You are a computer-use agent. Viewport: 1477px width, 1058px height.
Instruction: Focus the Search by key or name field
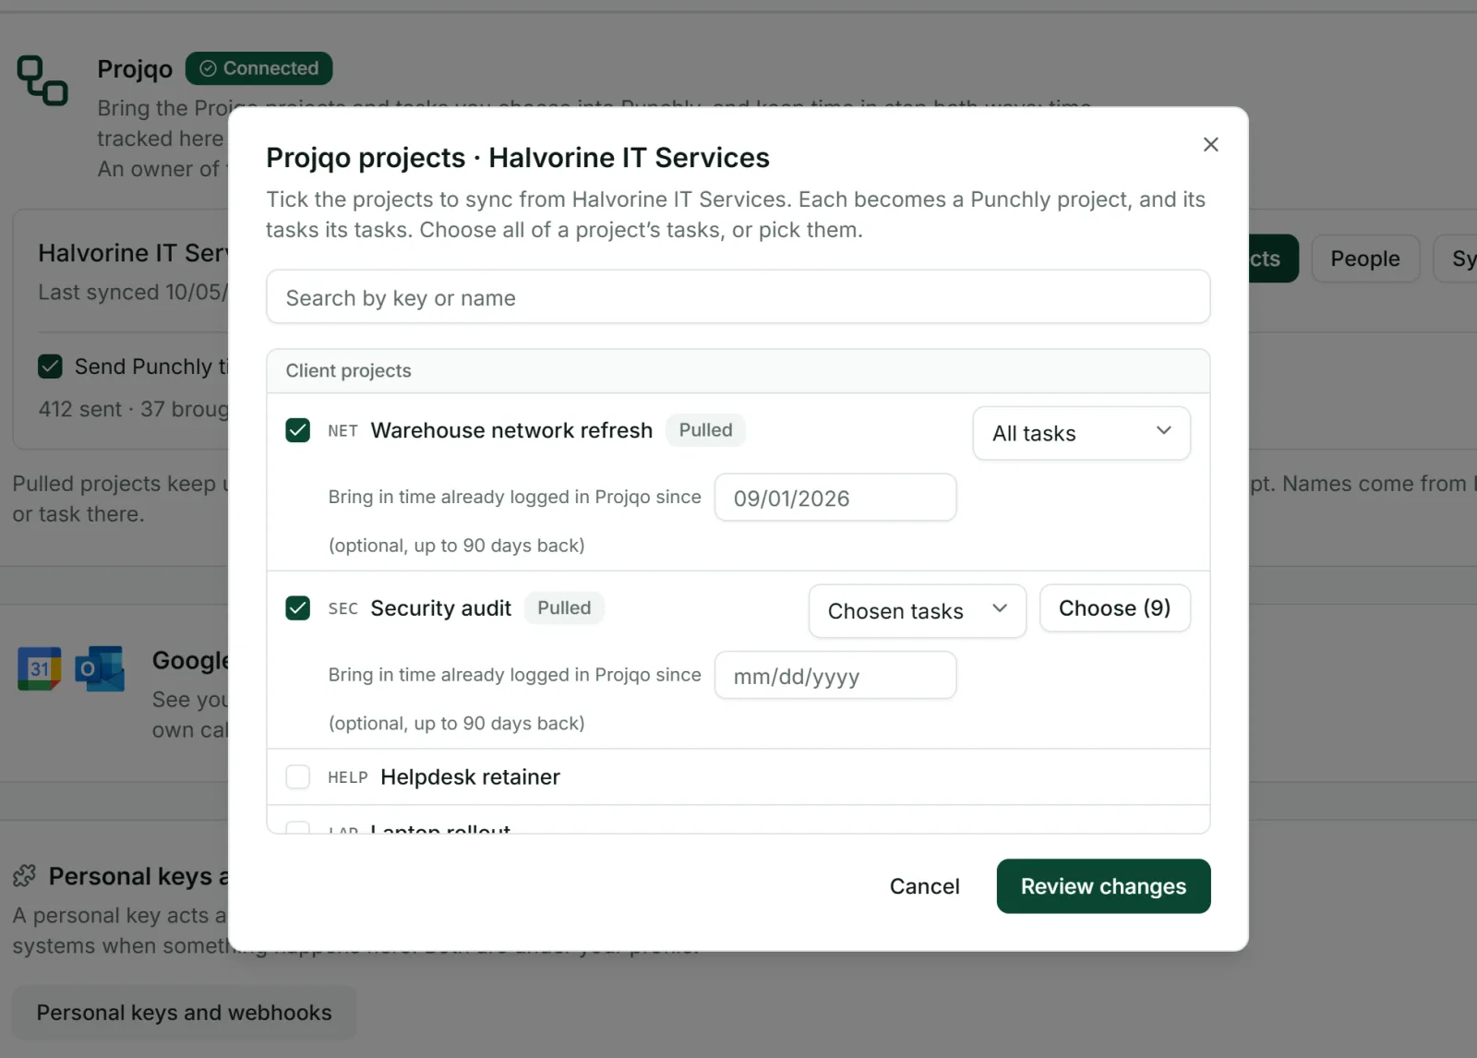click(x=738, y=297)
